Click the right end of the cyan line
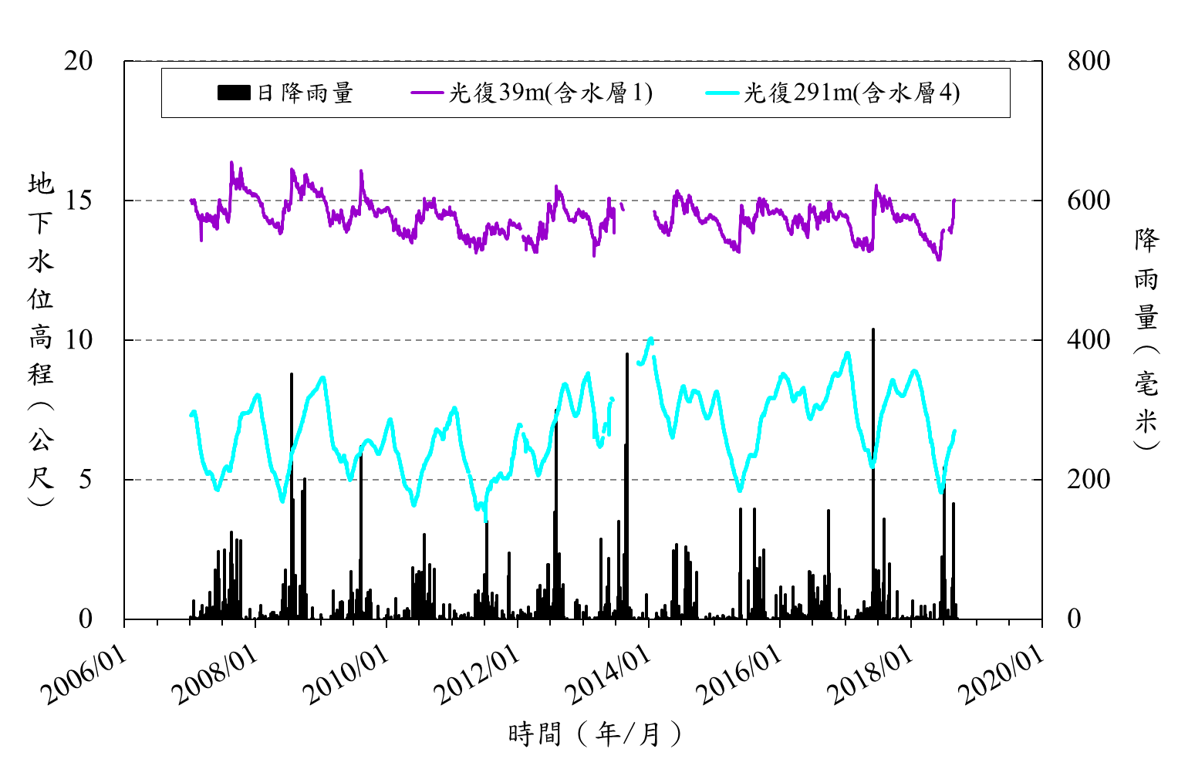This screenshot has width=1178, height=769. tap(955, 430)
